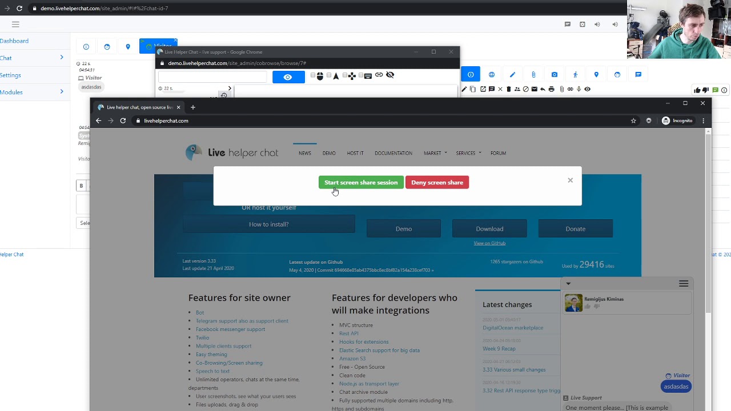Viewport: 731px width, 411px height.
Task: Open the Dashboard sidebar link
Action: 14,41
